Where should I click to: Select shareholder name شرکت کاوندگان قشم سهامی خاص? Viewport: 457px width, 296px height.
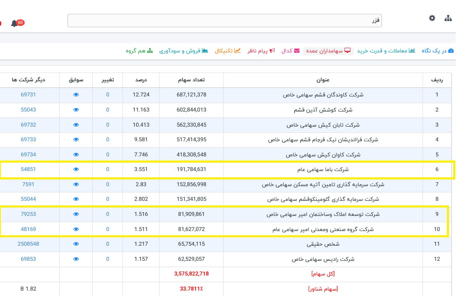[323, 95]
